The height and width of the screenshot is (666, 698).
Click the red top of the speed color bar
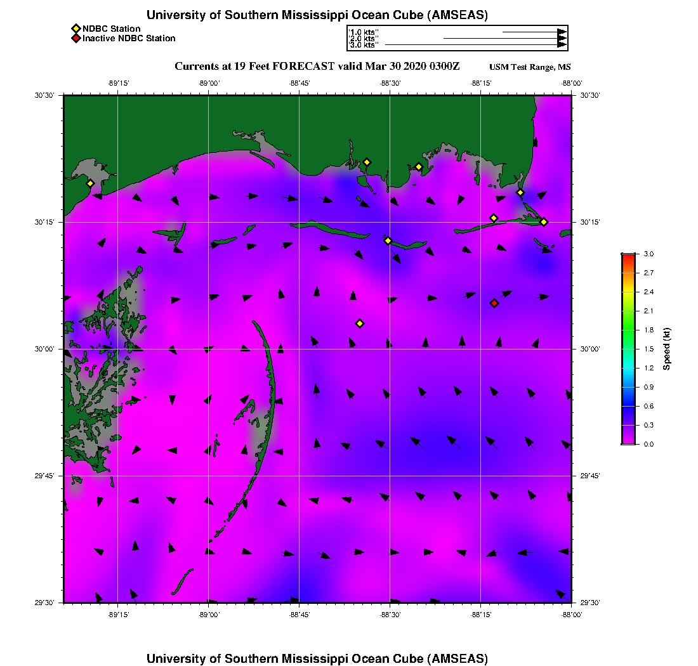[628, 257]
